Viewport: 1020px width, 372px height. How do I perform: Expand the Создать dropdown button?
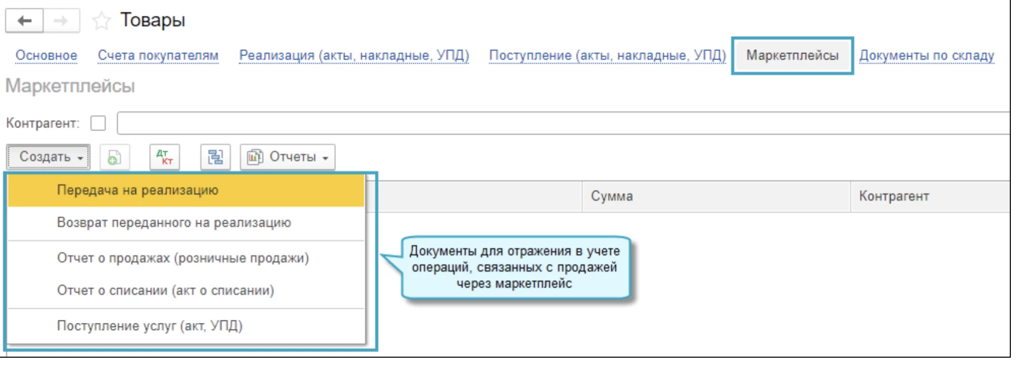pos(48,157)
